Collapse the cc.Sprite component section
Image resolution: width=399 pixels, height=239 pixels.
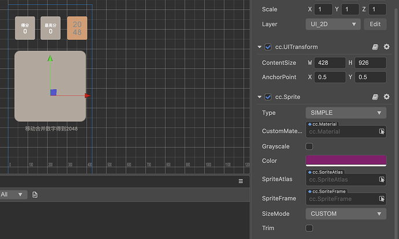click(x=260, y=97)
